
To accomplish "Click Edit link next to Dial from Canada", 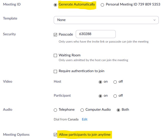I will click(84, 119).
